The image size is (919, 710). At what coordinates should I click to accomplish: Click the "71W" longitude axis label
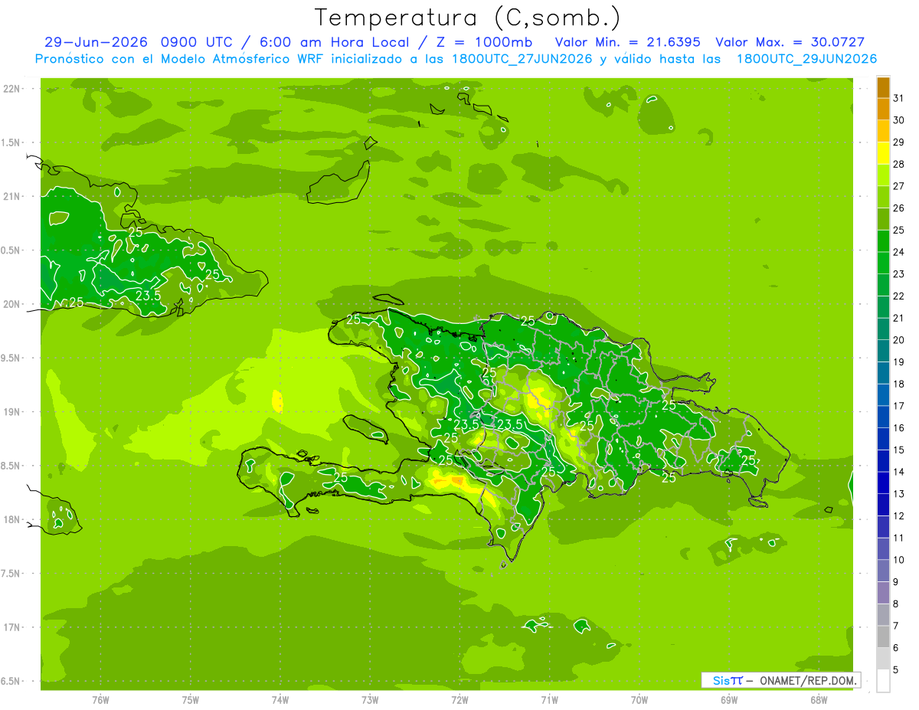(549, 700)
